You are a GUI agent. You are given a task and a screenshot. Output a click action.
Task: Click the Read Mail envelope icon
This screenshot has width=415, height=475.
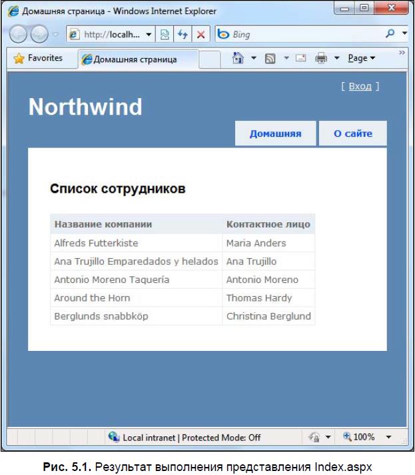[300, 57]
